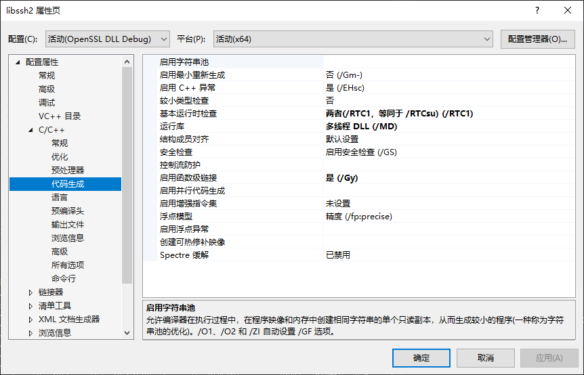Click the 配置管理器(O)... button
The image size is (584, 375).
tap(537, 39)
